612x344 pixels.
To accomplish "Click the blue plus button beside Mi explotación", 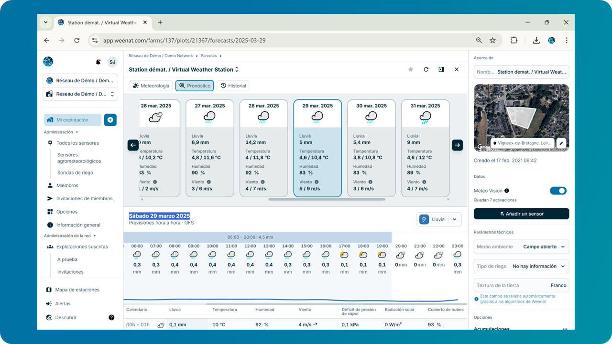I will click(x=110, y=120).
